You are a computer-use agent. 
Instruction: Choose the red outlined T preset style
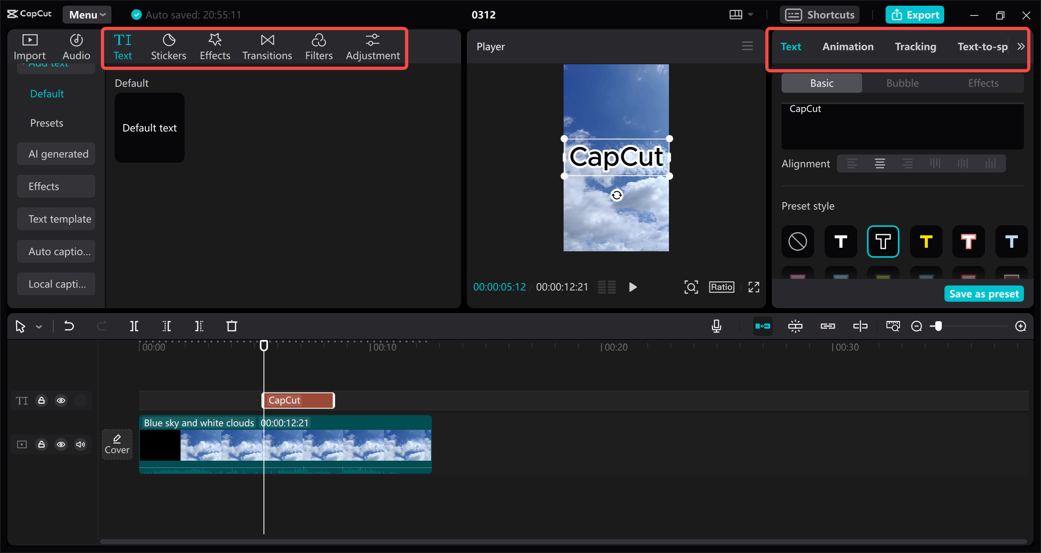click(969, 242)
